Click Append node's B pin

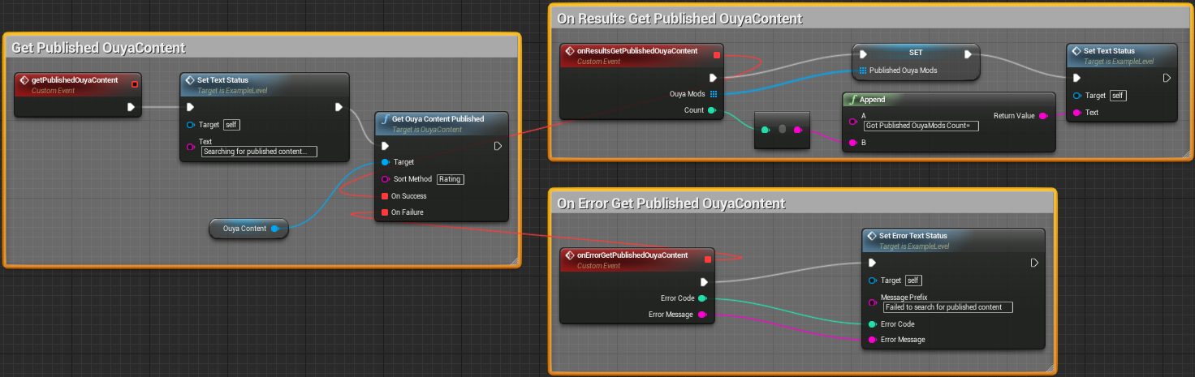pos(852,143)
